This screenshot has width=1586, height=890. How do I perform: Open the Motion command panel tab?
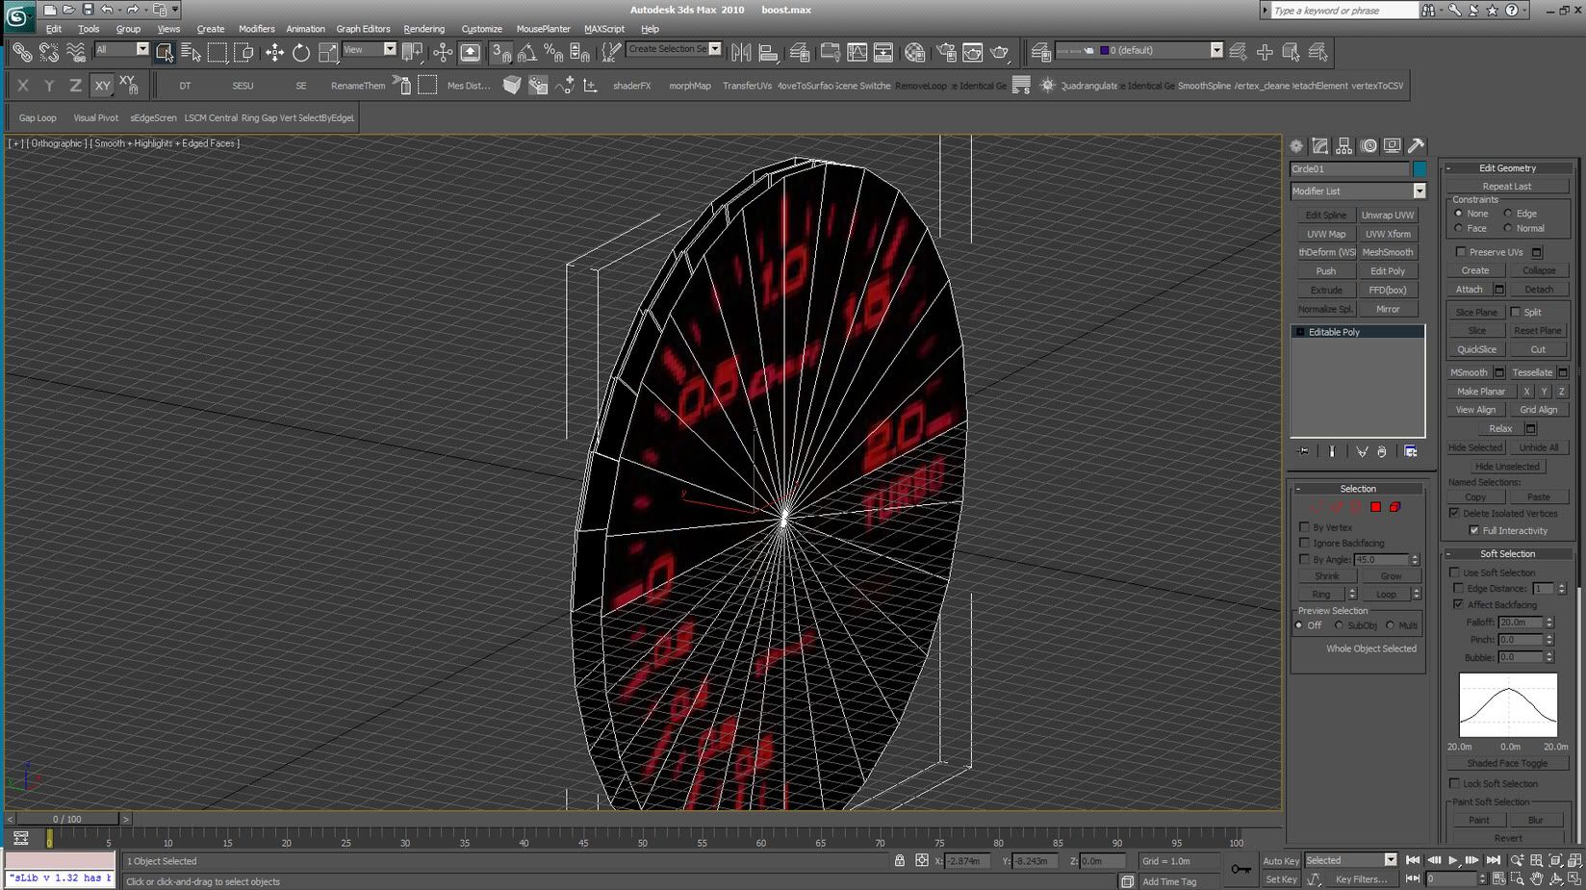(1369, 146)
